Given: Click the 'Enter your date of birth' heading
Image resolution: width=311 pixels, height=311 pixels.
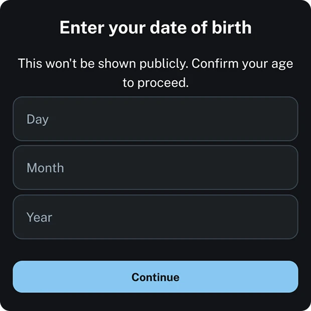Looking at the screenshot, I should 155,27.
